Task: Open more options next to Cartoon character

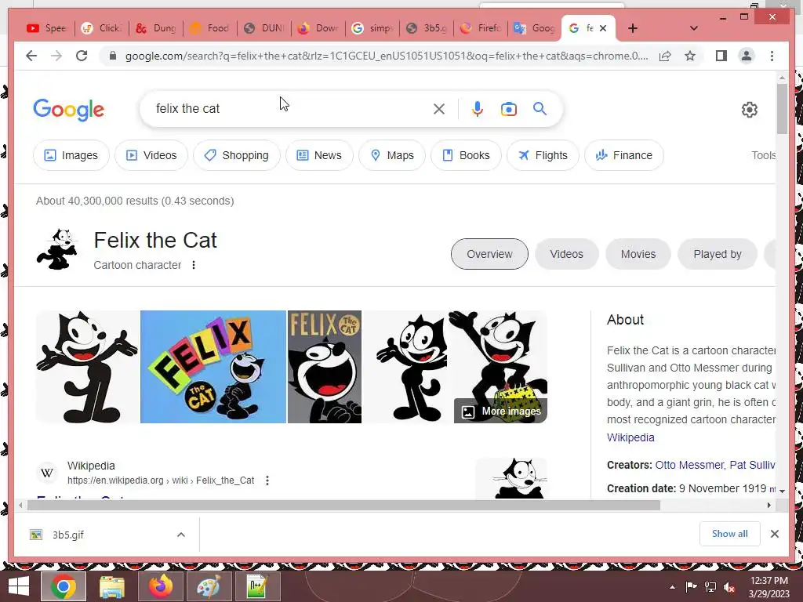Action: [x=194, y=265]
